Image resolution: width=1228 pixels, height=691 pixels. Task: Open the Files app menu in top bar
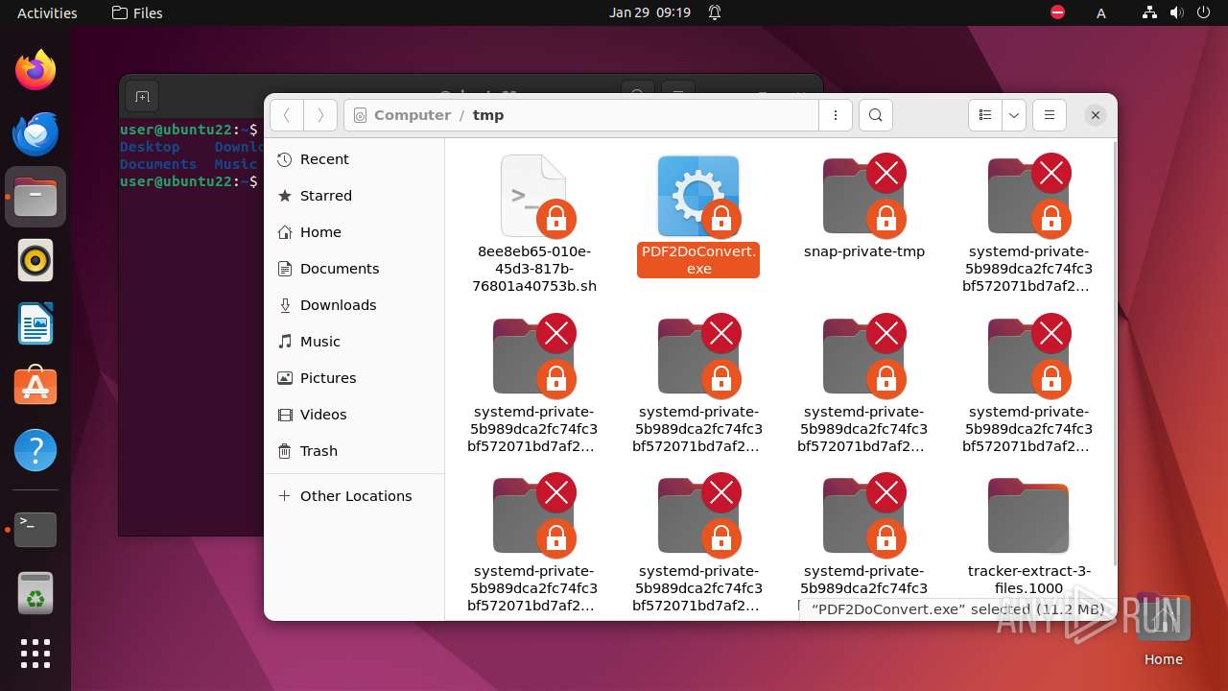[x=137, y=12]
